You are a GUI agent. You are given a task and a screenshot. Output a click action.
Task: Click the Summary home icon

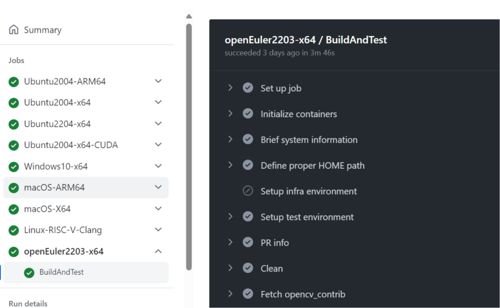tap(14, 30)
